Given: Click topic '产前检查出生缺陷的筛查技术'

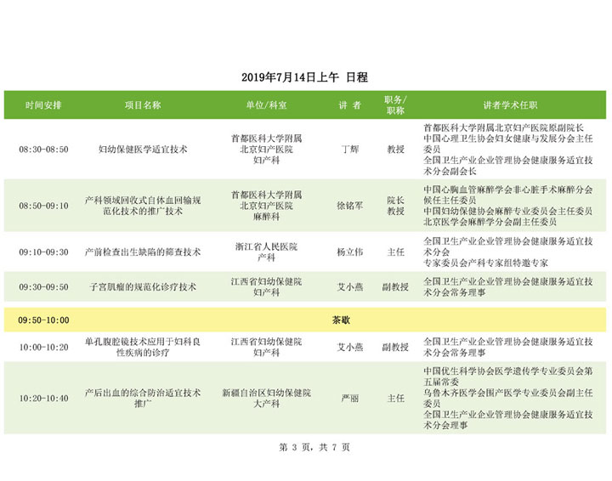Looking at the screenshot, I should pos(143,252).
